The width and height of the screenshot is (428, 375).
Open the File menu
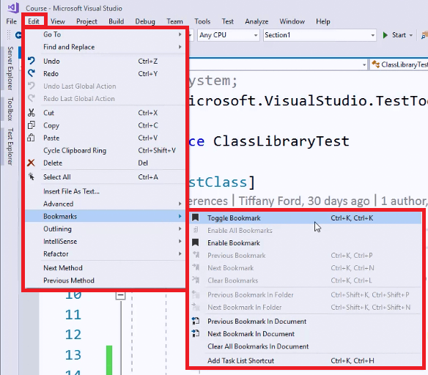point(12,21)
